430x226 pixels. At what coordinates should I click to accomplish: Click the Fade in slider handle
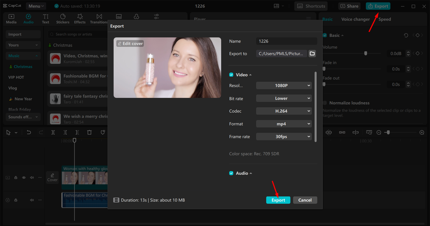click(x=324, y=69)
